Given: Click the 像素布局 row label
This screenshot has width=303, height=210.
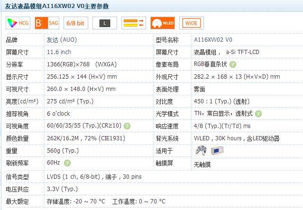Looking at the screenshot, I should click(167, 64).
